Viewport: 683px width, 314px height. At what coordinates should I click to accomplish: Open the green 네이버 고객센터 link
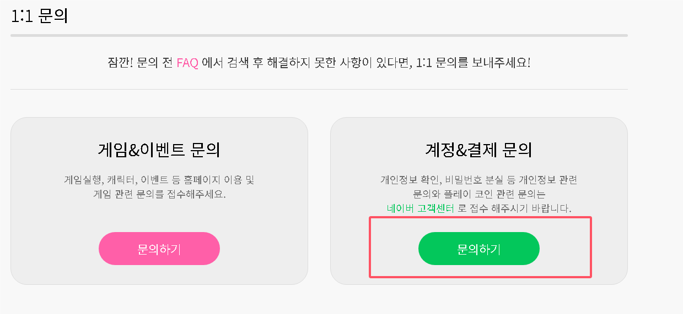pyautogui.click(x=421, y=208)
